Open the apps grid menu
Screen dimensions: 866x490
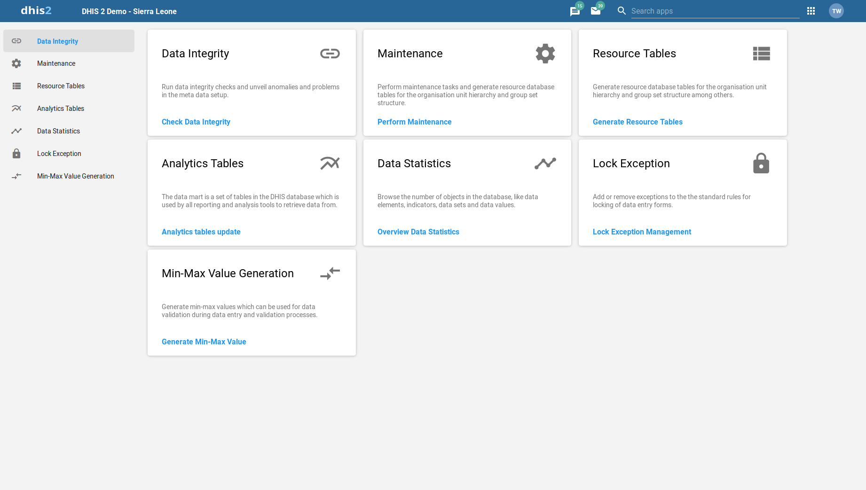click(x=811, y=11)
